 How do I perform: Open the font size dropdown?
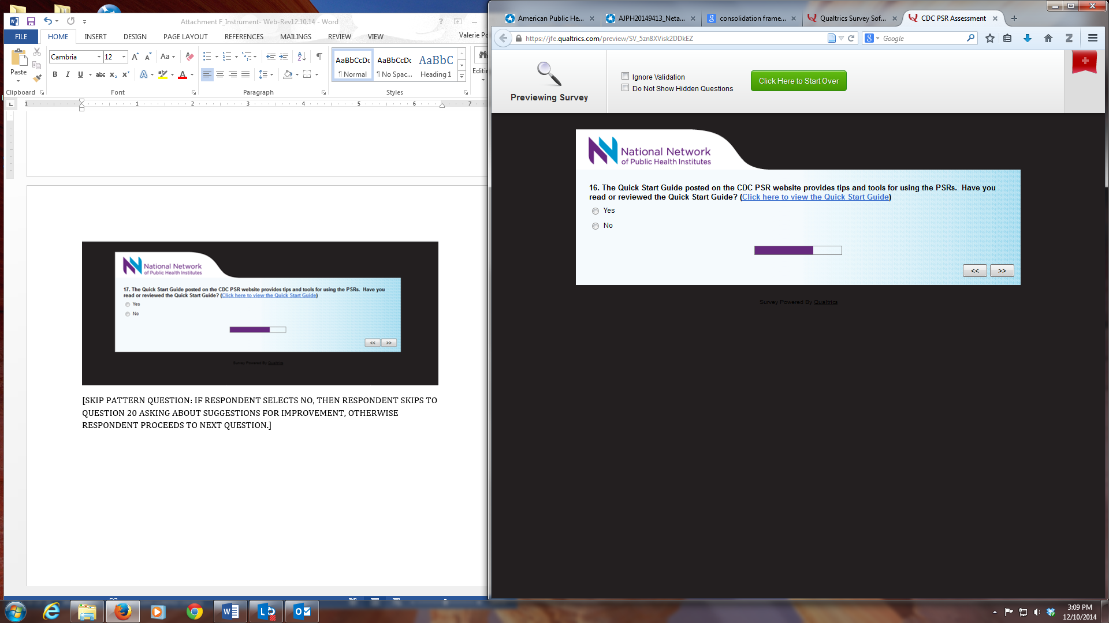click(124, 57)
